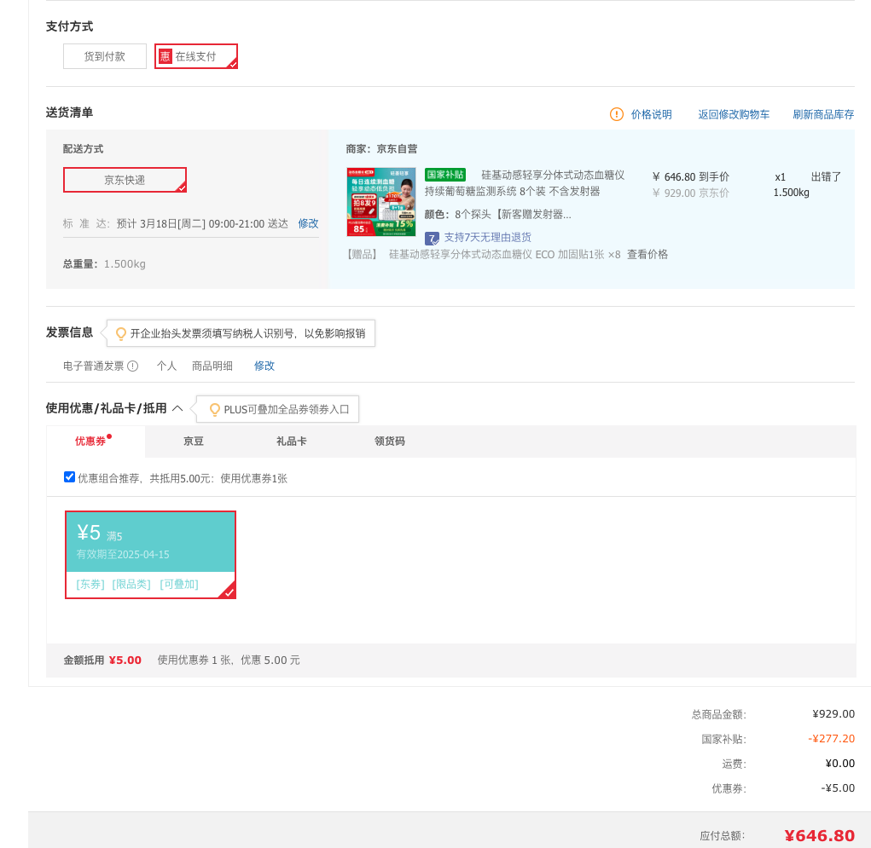Click the orange 价格说明 warning icon
The width and height of the screenshot is (871, 848).
(x=617, y=114)
